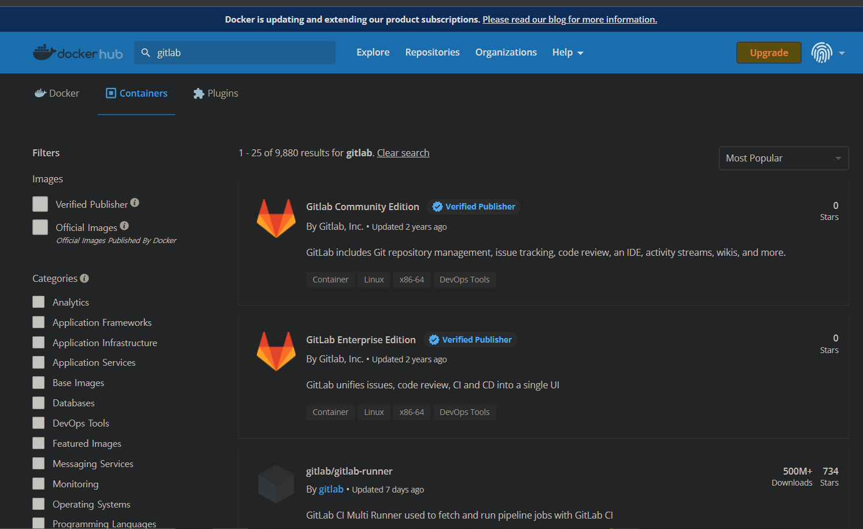This screenshot has width=863, height=529.
Task: Open the fingerprint account avatar
Action: (821, 53)
